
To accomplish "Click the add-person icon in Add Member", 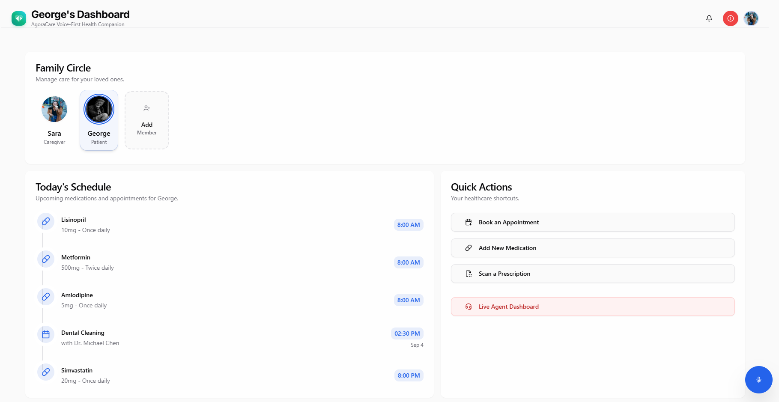I will (x=147, y=108).
